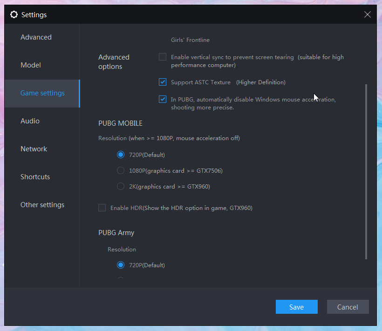Click the Girls' Frontline text

point(190,40)
